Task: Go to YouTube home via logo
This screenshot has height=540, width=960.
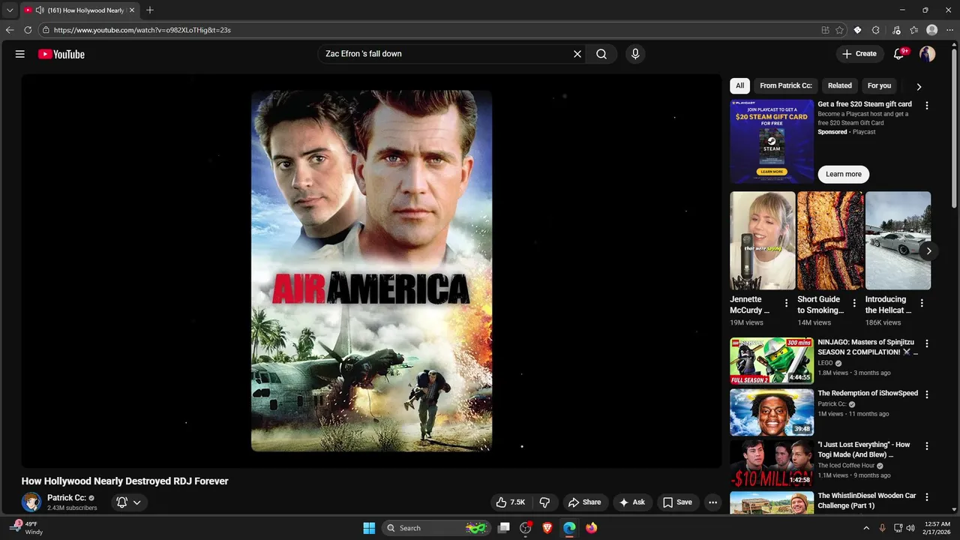Action: (61, 54)
